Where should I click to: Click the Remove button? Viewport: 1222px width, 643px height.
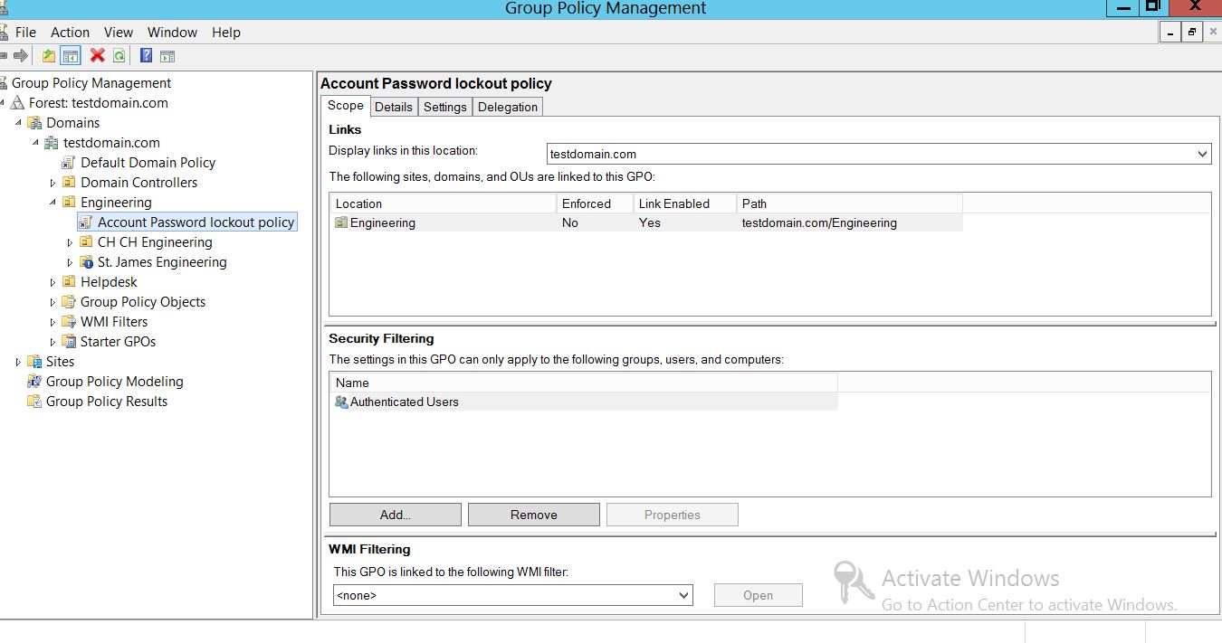534,515
